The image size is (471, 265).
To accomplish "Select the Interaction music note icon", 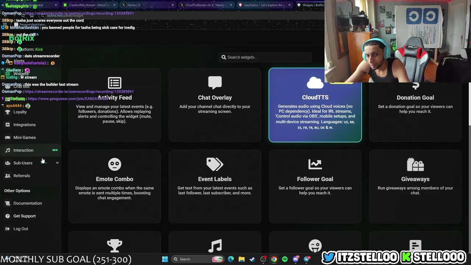I will (x=7, y=150).
